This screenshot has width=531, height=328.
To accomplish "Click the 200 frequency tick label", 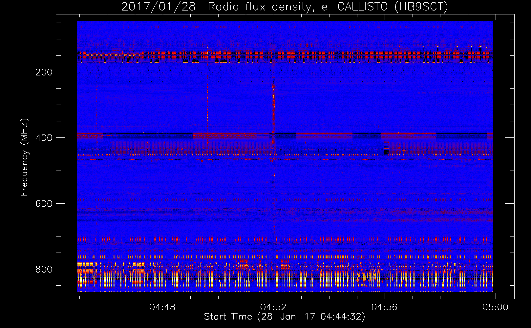I will [44, 72].
